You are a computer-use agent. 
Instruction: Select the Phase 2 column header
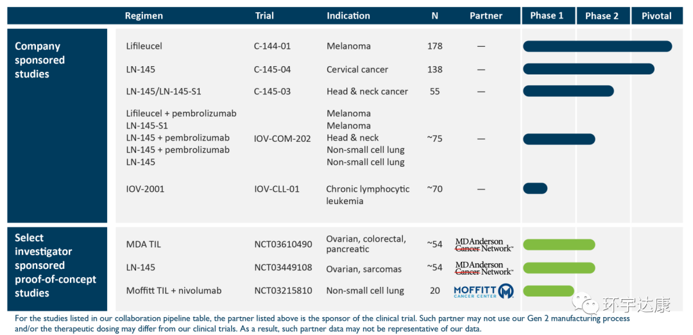click(602, 16)
